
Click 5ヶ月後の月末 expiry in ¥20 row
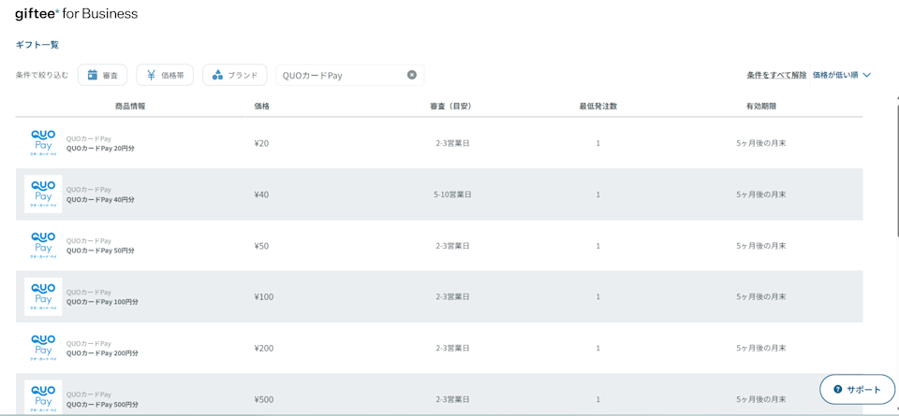point(760,144)
